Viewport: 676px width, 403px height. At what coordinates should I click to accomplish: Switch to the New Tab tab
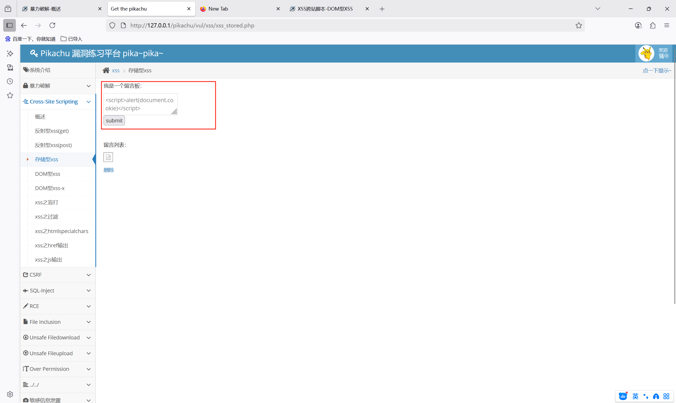coord(240,9)
